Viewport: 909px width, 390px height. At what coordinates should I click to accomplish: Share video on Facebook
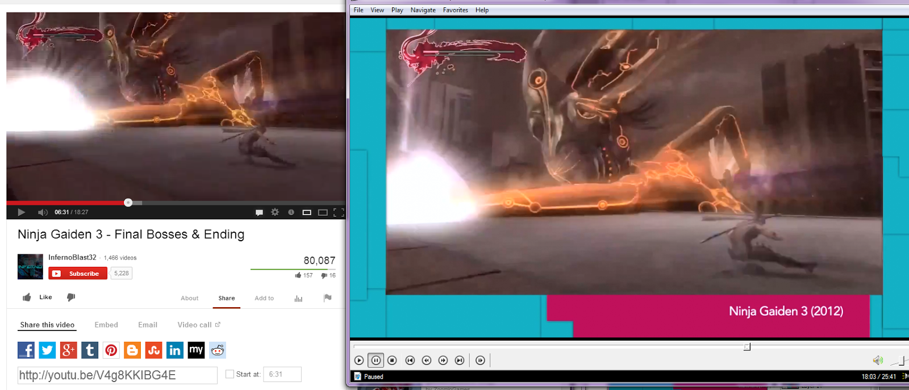pyautogui.click(x=26, y=350)
